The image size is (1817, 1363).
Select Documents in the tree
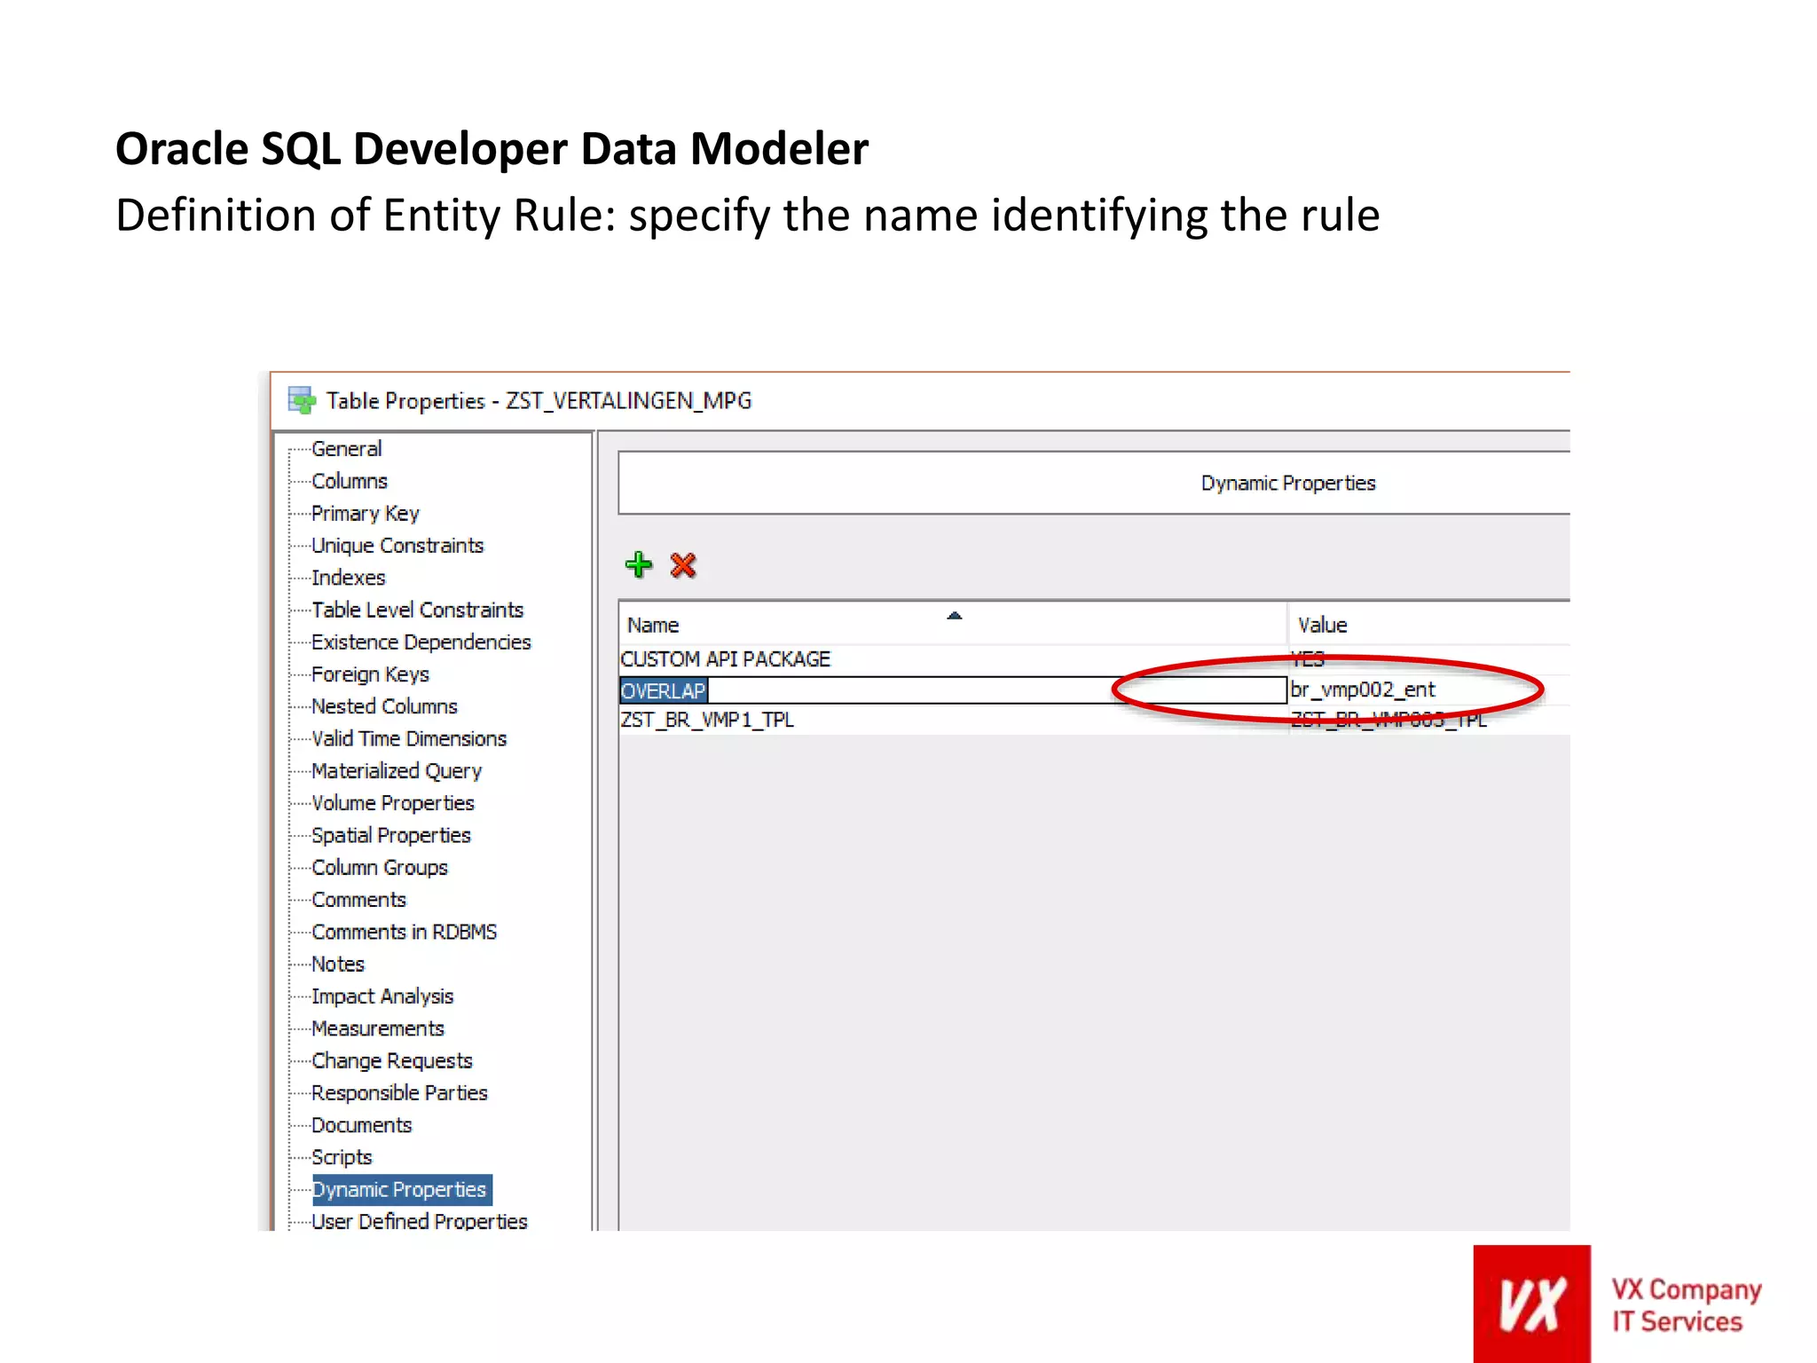click(362, 1125)
